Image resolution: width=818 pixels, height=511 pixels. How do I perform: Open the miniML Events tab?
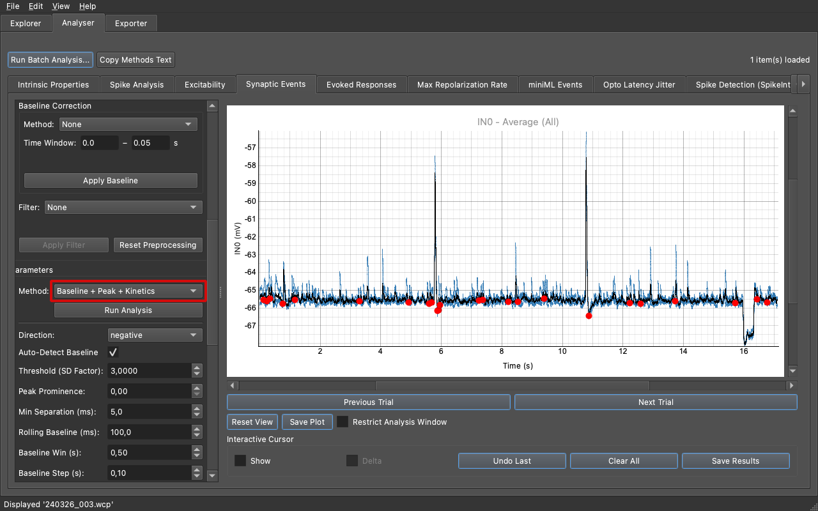click(x=555, y=84)
